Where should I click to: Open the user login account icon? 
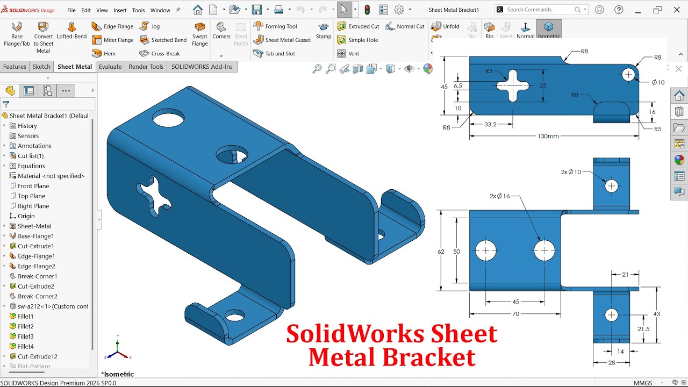coord(599,10)
